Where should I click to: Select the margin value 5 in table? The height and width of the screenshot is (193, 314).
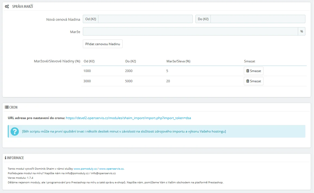(167, 71)
